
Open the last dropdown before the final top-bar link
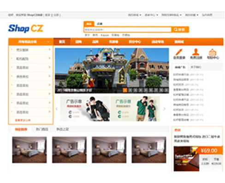191,15
